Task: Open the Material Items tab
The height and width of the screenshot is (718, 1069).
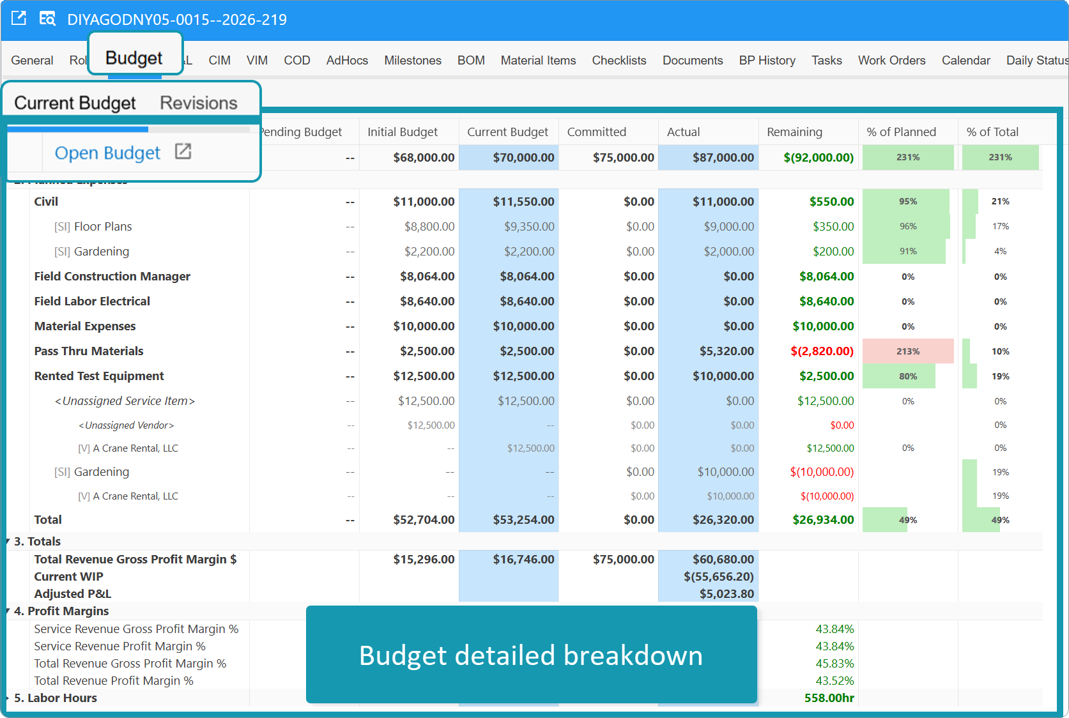Action: [538, 60]
